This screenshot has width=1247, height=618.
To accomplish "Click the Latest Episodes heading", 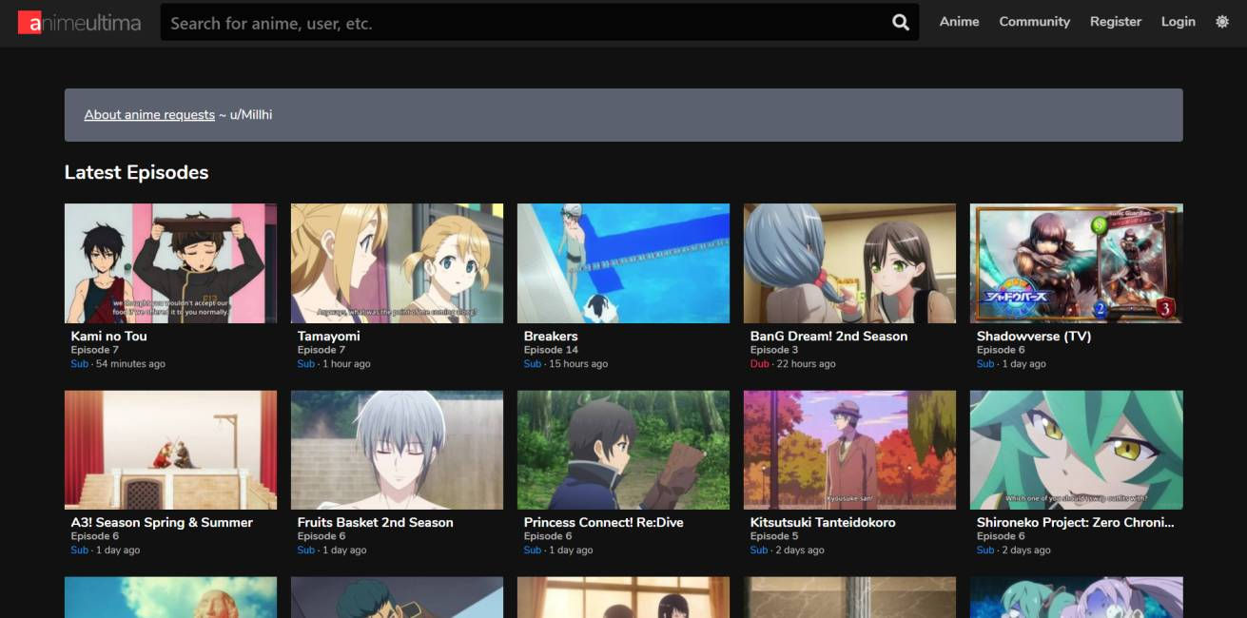I will (x=136, y=172).
